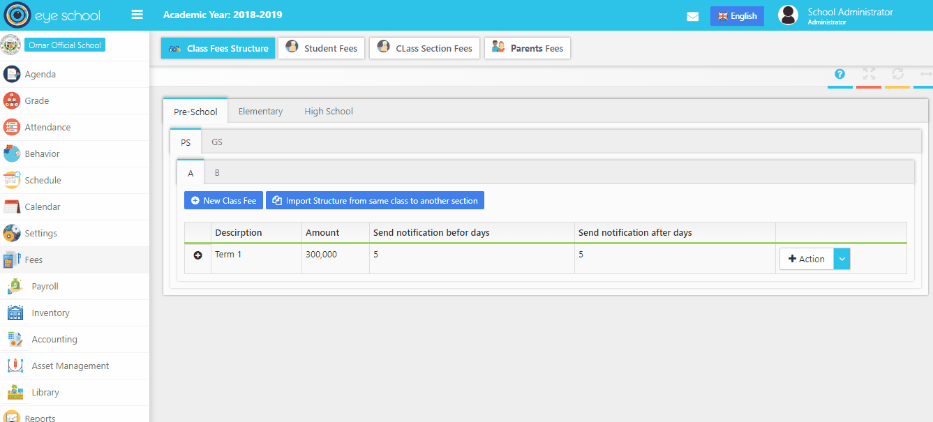Viewport: 933px width, 422px height.
Task: Open the Parents Fees tab
Action: [x=527, y=48]
